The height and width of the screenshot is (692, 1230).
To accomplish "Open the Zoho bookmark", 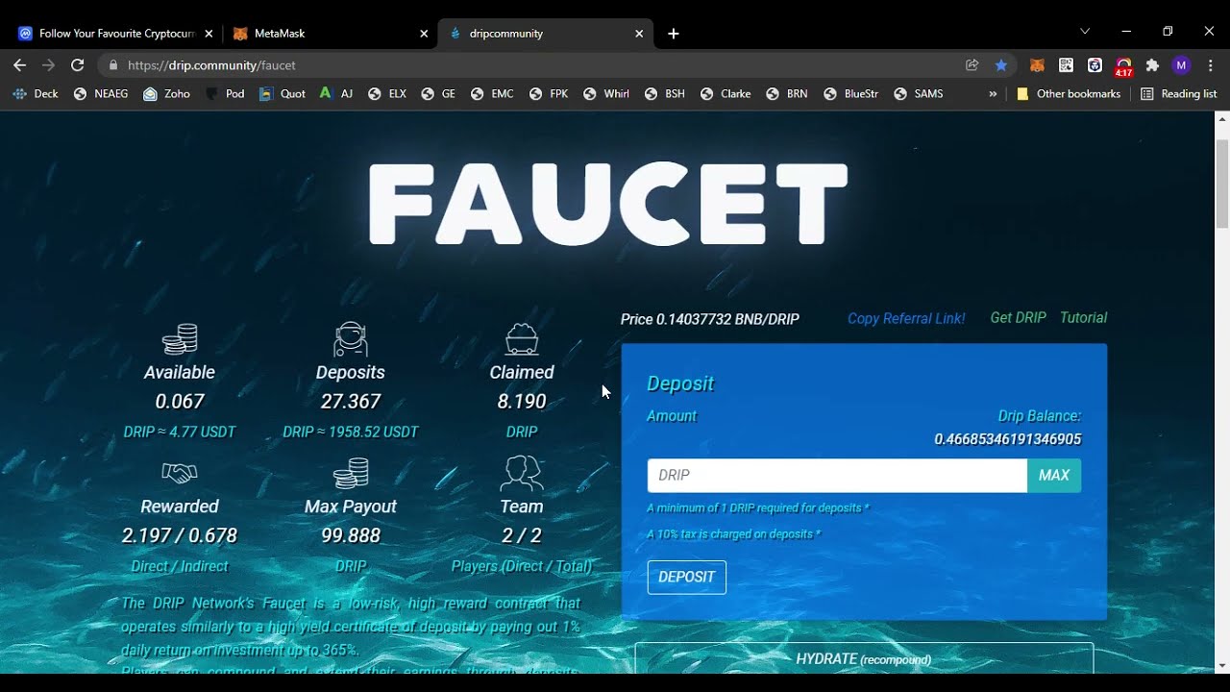I will [x=167, y=94].
